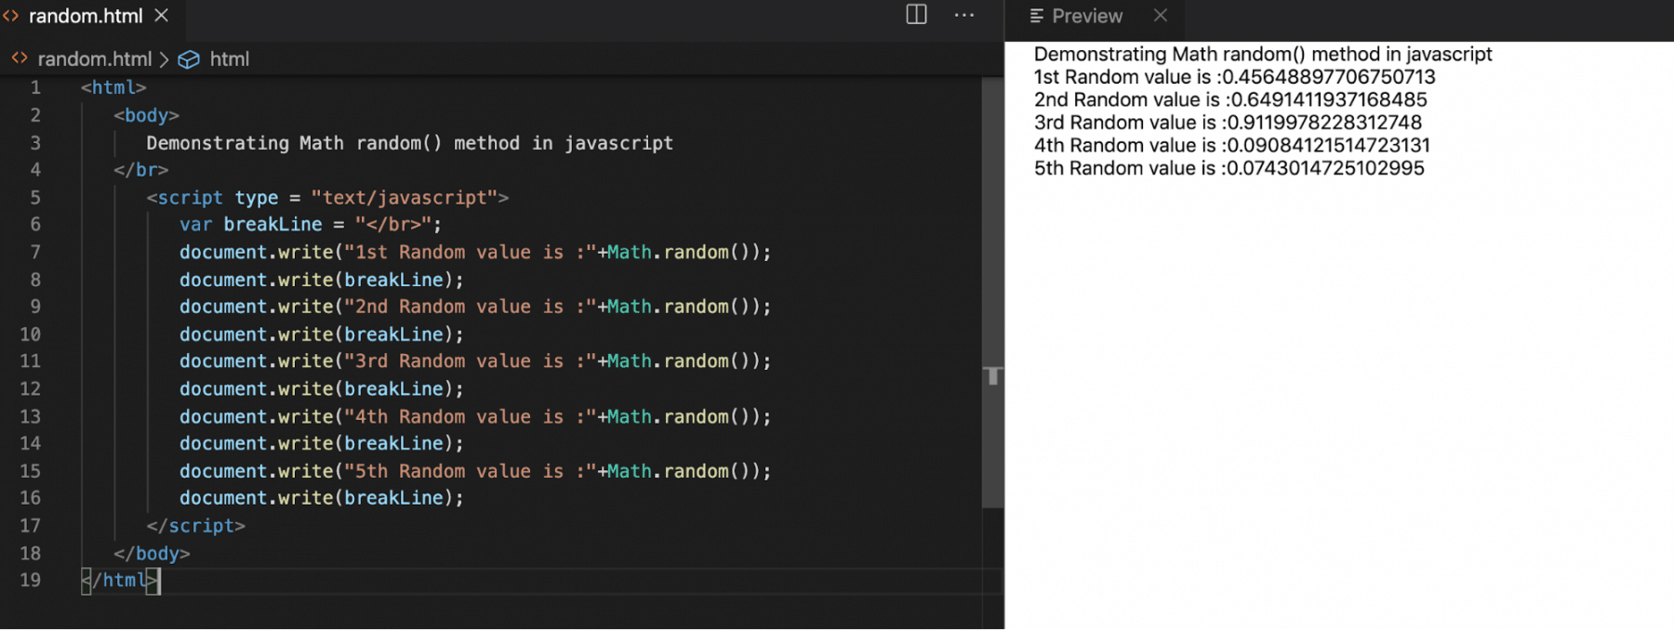This screenshot has width=1674, height=630.
Task: Expand the html breadcrumb symbol list
Action: pyautogui.click(x=229, y=59)
